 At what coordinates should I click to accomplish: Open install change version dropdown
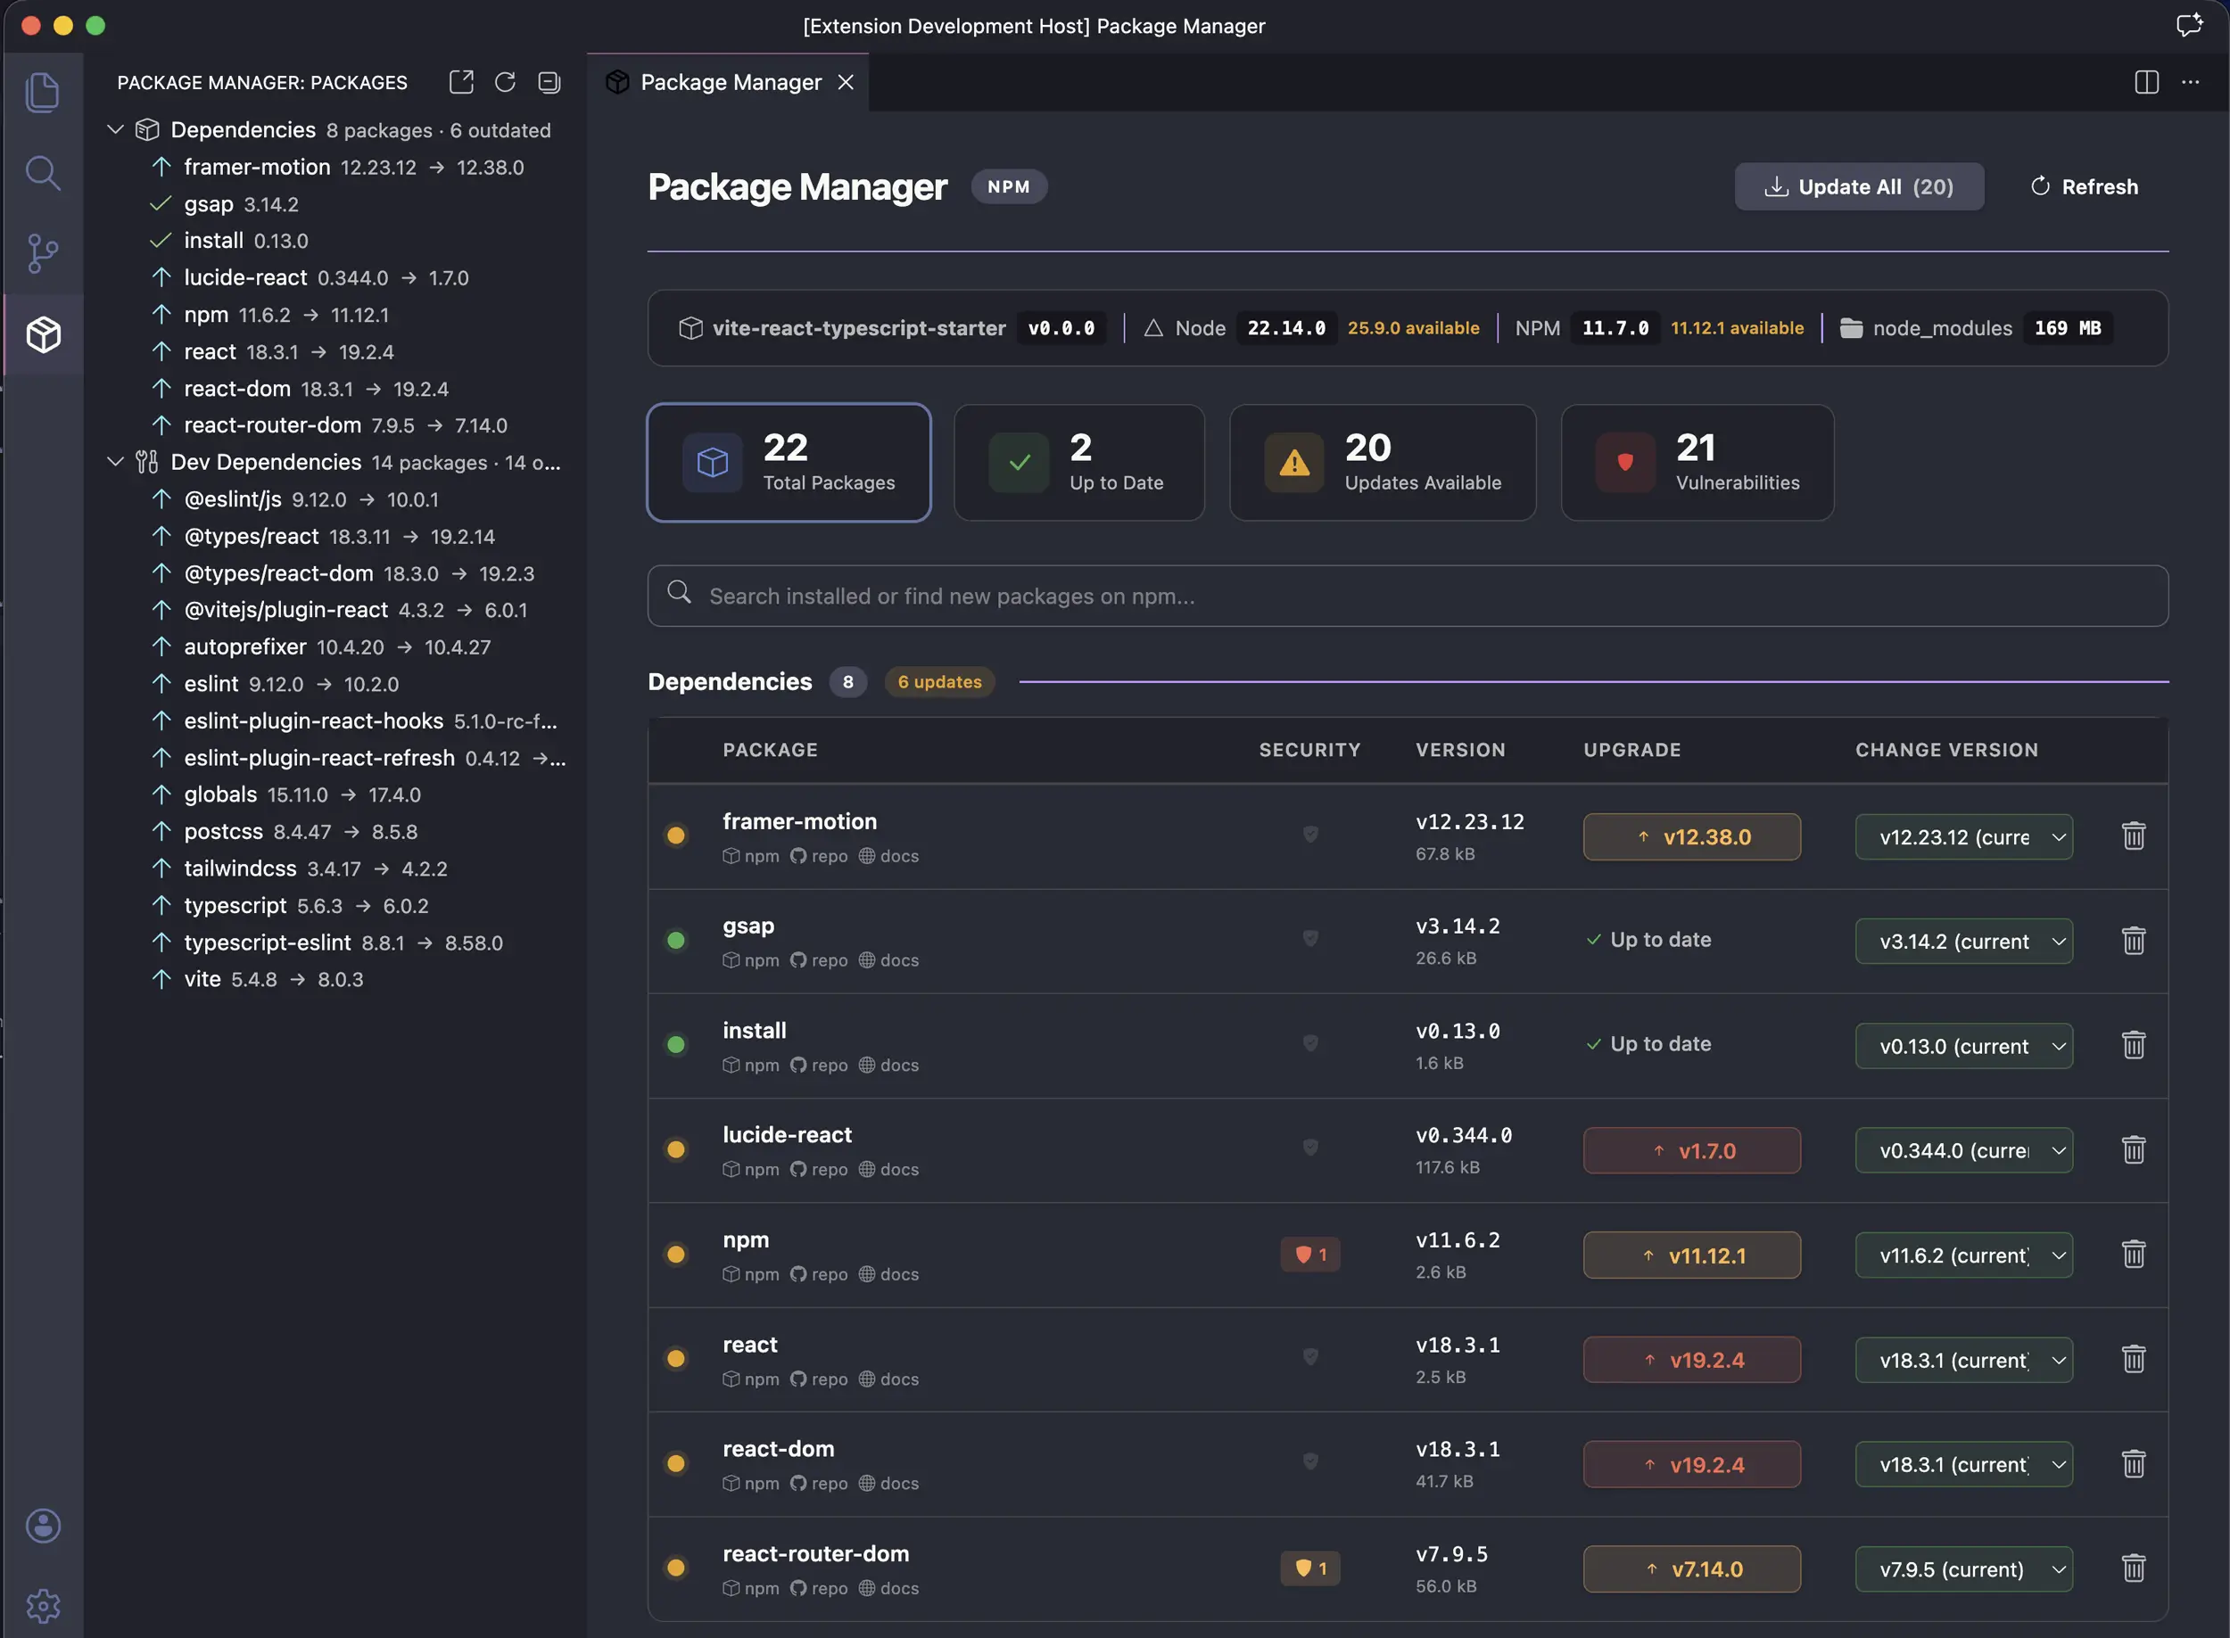[1964, 1046]
